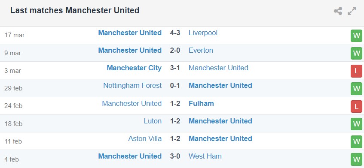Open the Manchester City team link
This screenshot has height=168, width=364.
click(134, 68)
